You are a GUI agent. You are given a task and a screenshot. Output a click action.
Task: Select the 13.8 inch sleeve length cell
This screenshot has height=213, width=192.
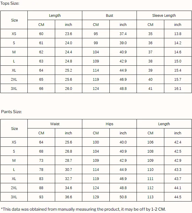tap(178, 34)
